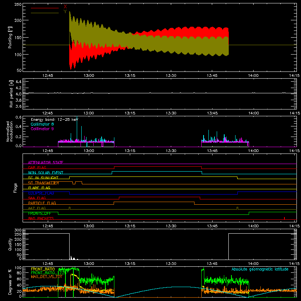Click 14:15 time label under modulation plot
301x301 pixels.
(x=294, y=151)
